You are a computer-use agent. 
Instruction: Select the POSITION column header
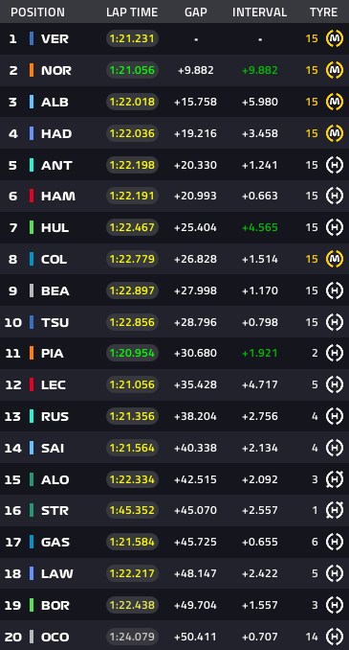coord(37,12)
